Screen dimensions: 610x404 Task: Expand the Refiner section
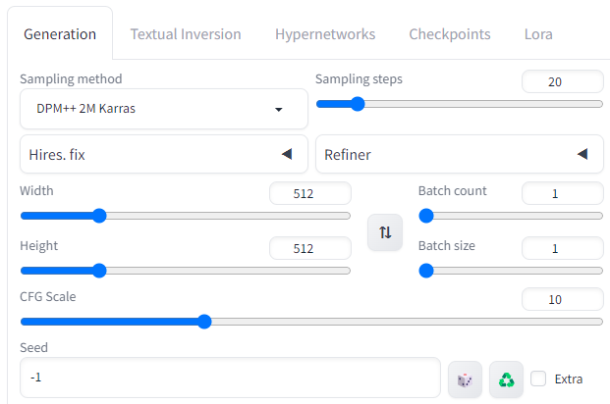pyautogui.click(x=460, y=154)
